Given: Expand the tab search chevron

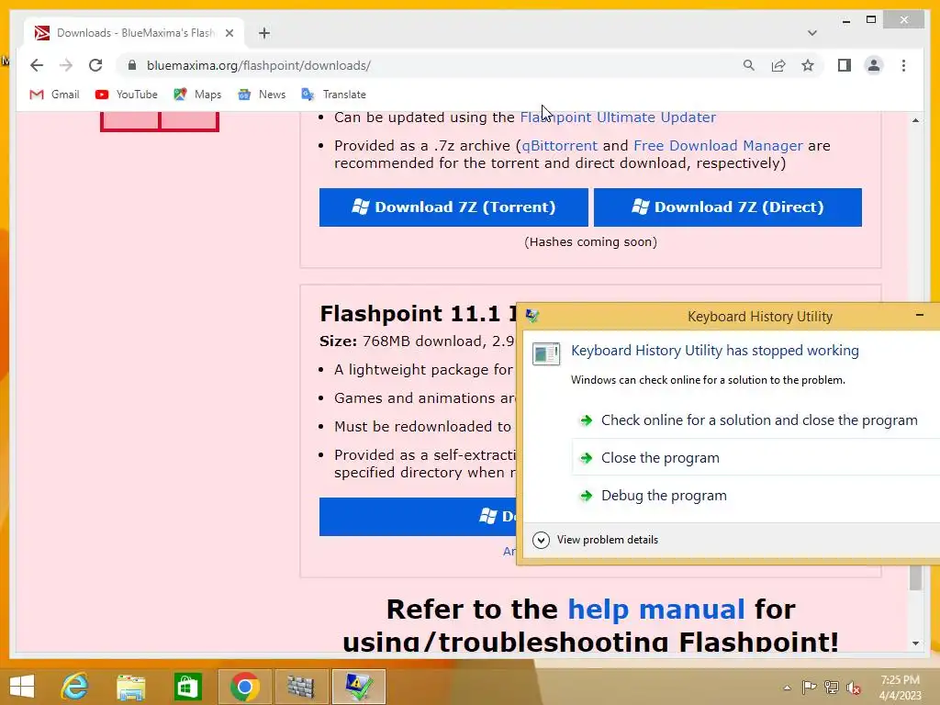Looking at the screenshot, I should click(812, 33).
